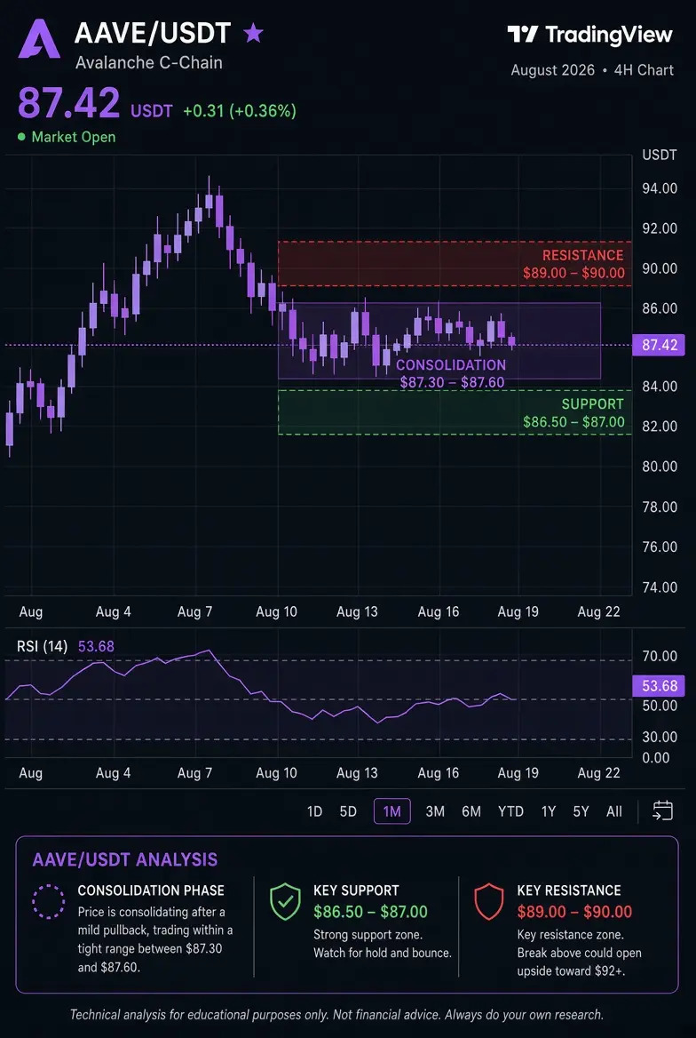
Task: Select the 1Y timeframe
Action: [x=549, y=810]
